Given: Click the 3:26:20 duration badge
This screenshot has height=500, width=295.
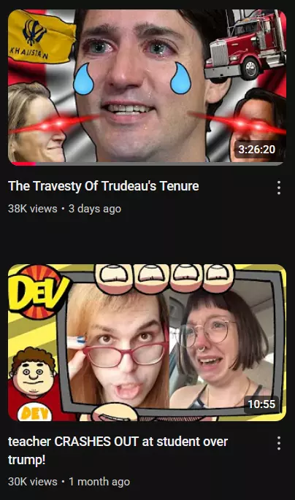Looking at the screenshot, I should tap(257, 149).
